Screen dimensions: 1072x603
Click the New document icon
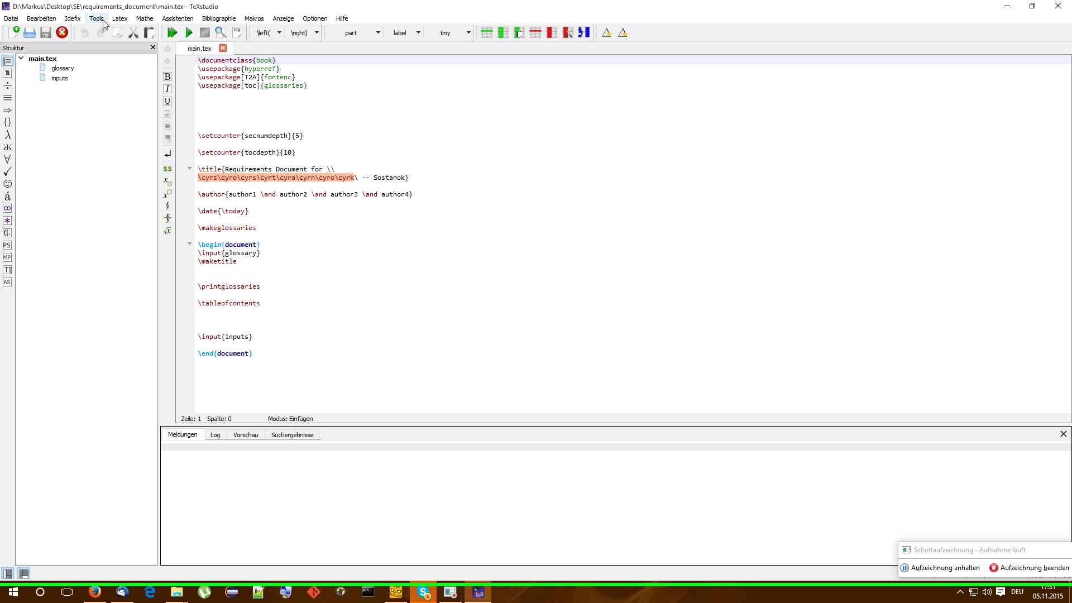(x=14, y=32)
